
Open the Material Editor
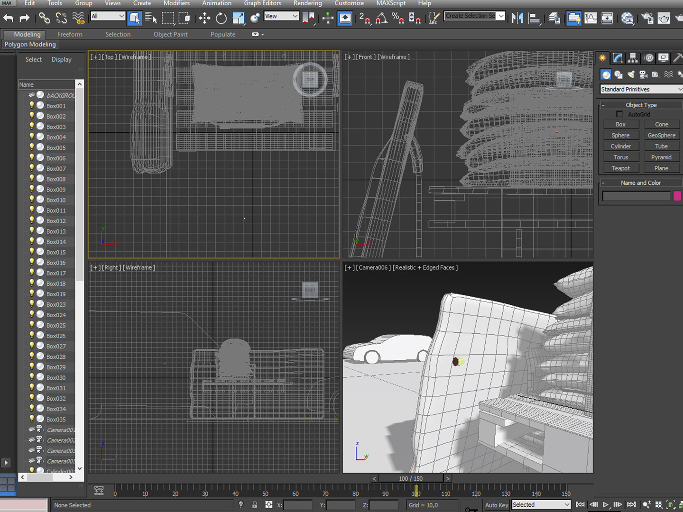click(x=628, y=18)
